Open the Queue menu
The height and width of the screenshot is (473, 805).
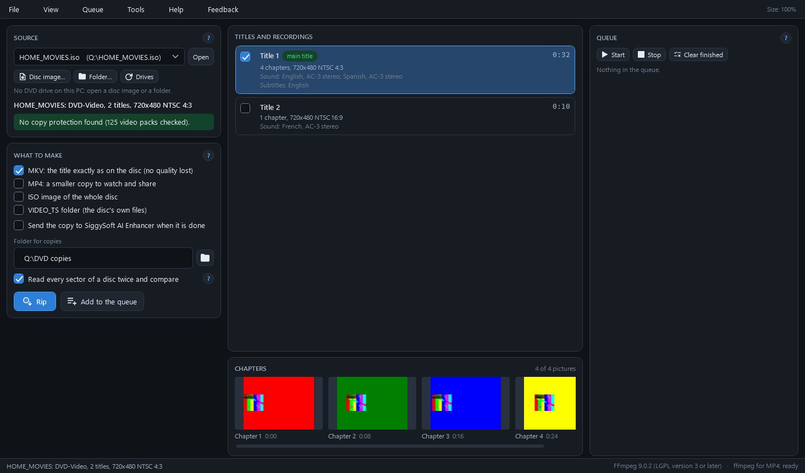tap(93, 9)
